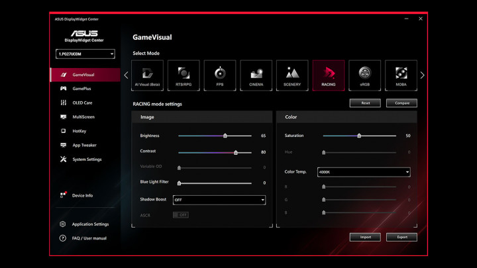Click the Import button
This screenshot has height=268, width=477.
pyautogui.click(x=365, y=237)
